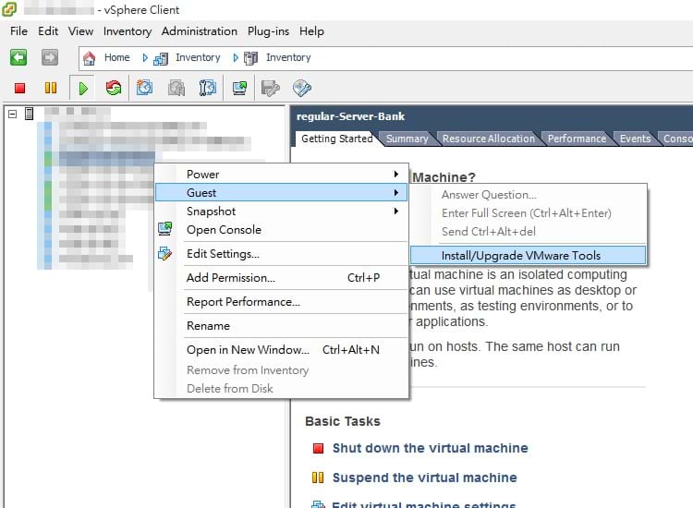Click breadcrumb arrow before second Inventory

[236, 58]
